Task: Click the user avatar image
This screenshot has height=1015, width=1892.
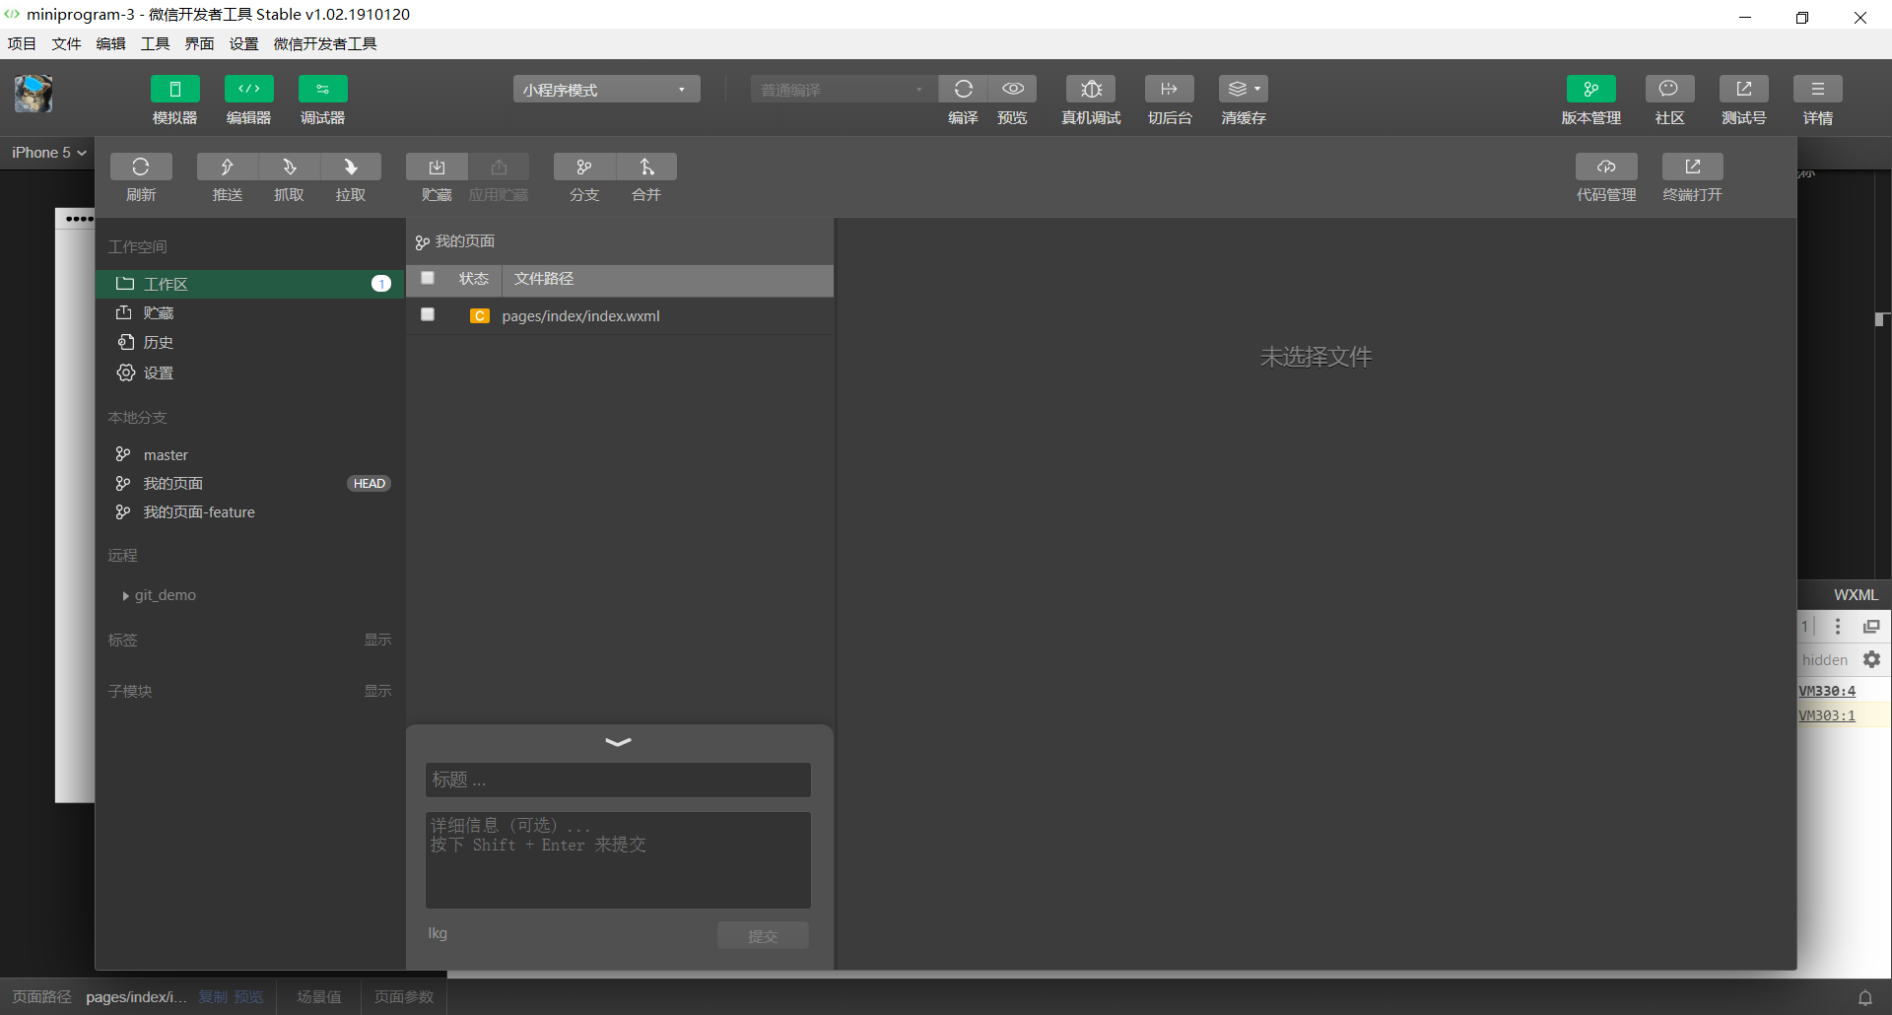Action: [x=34, y=94]
